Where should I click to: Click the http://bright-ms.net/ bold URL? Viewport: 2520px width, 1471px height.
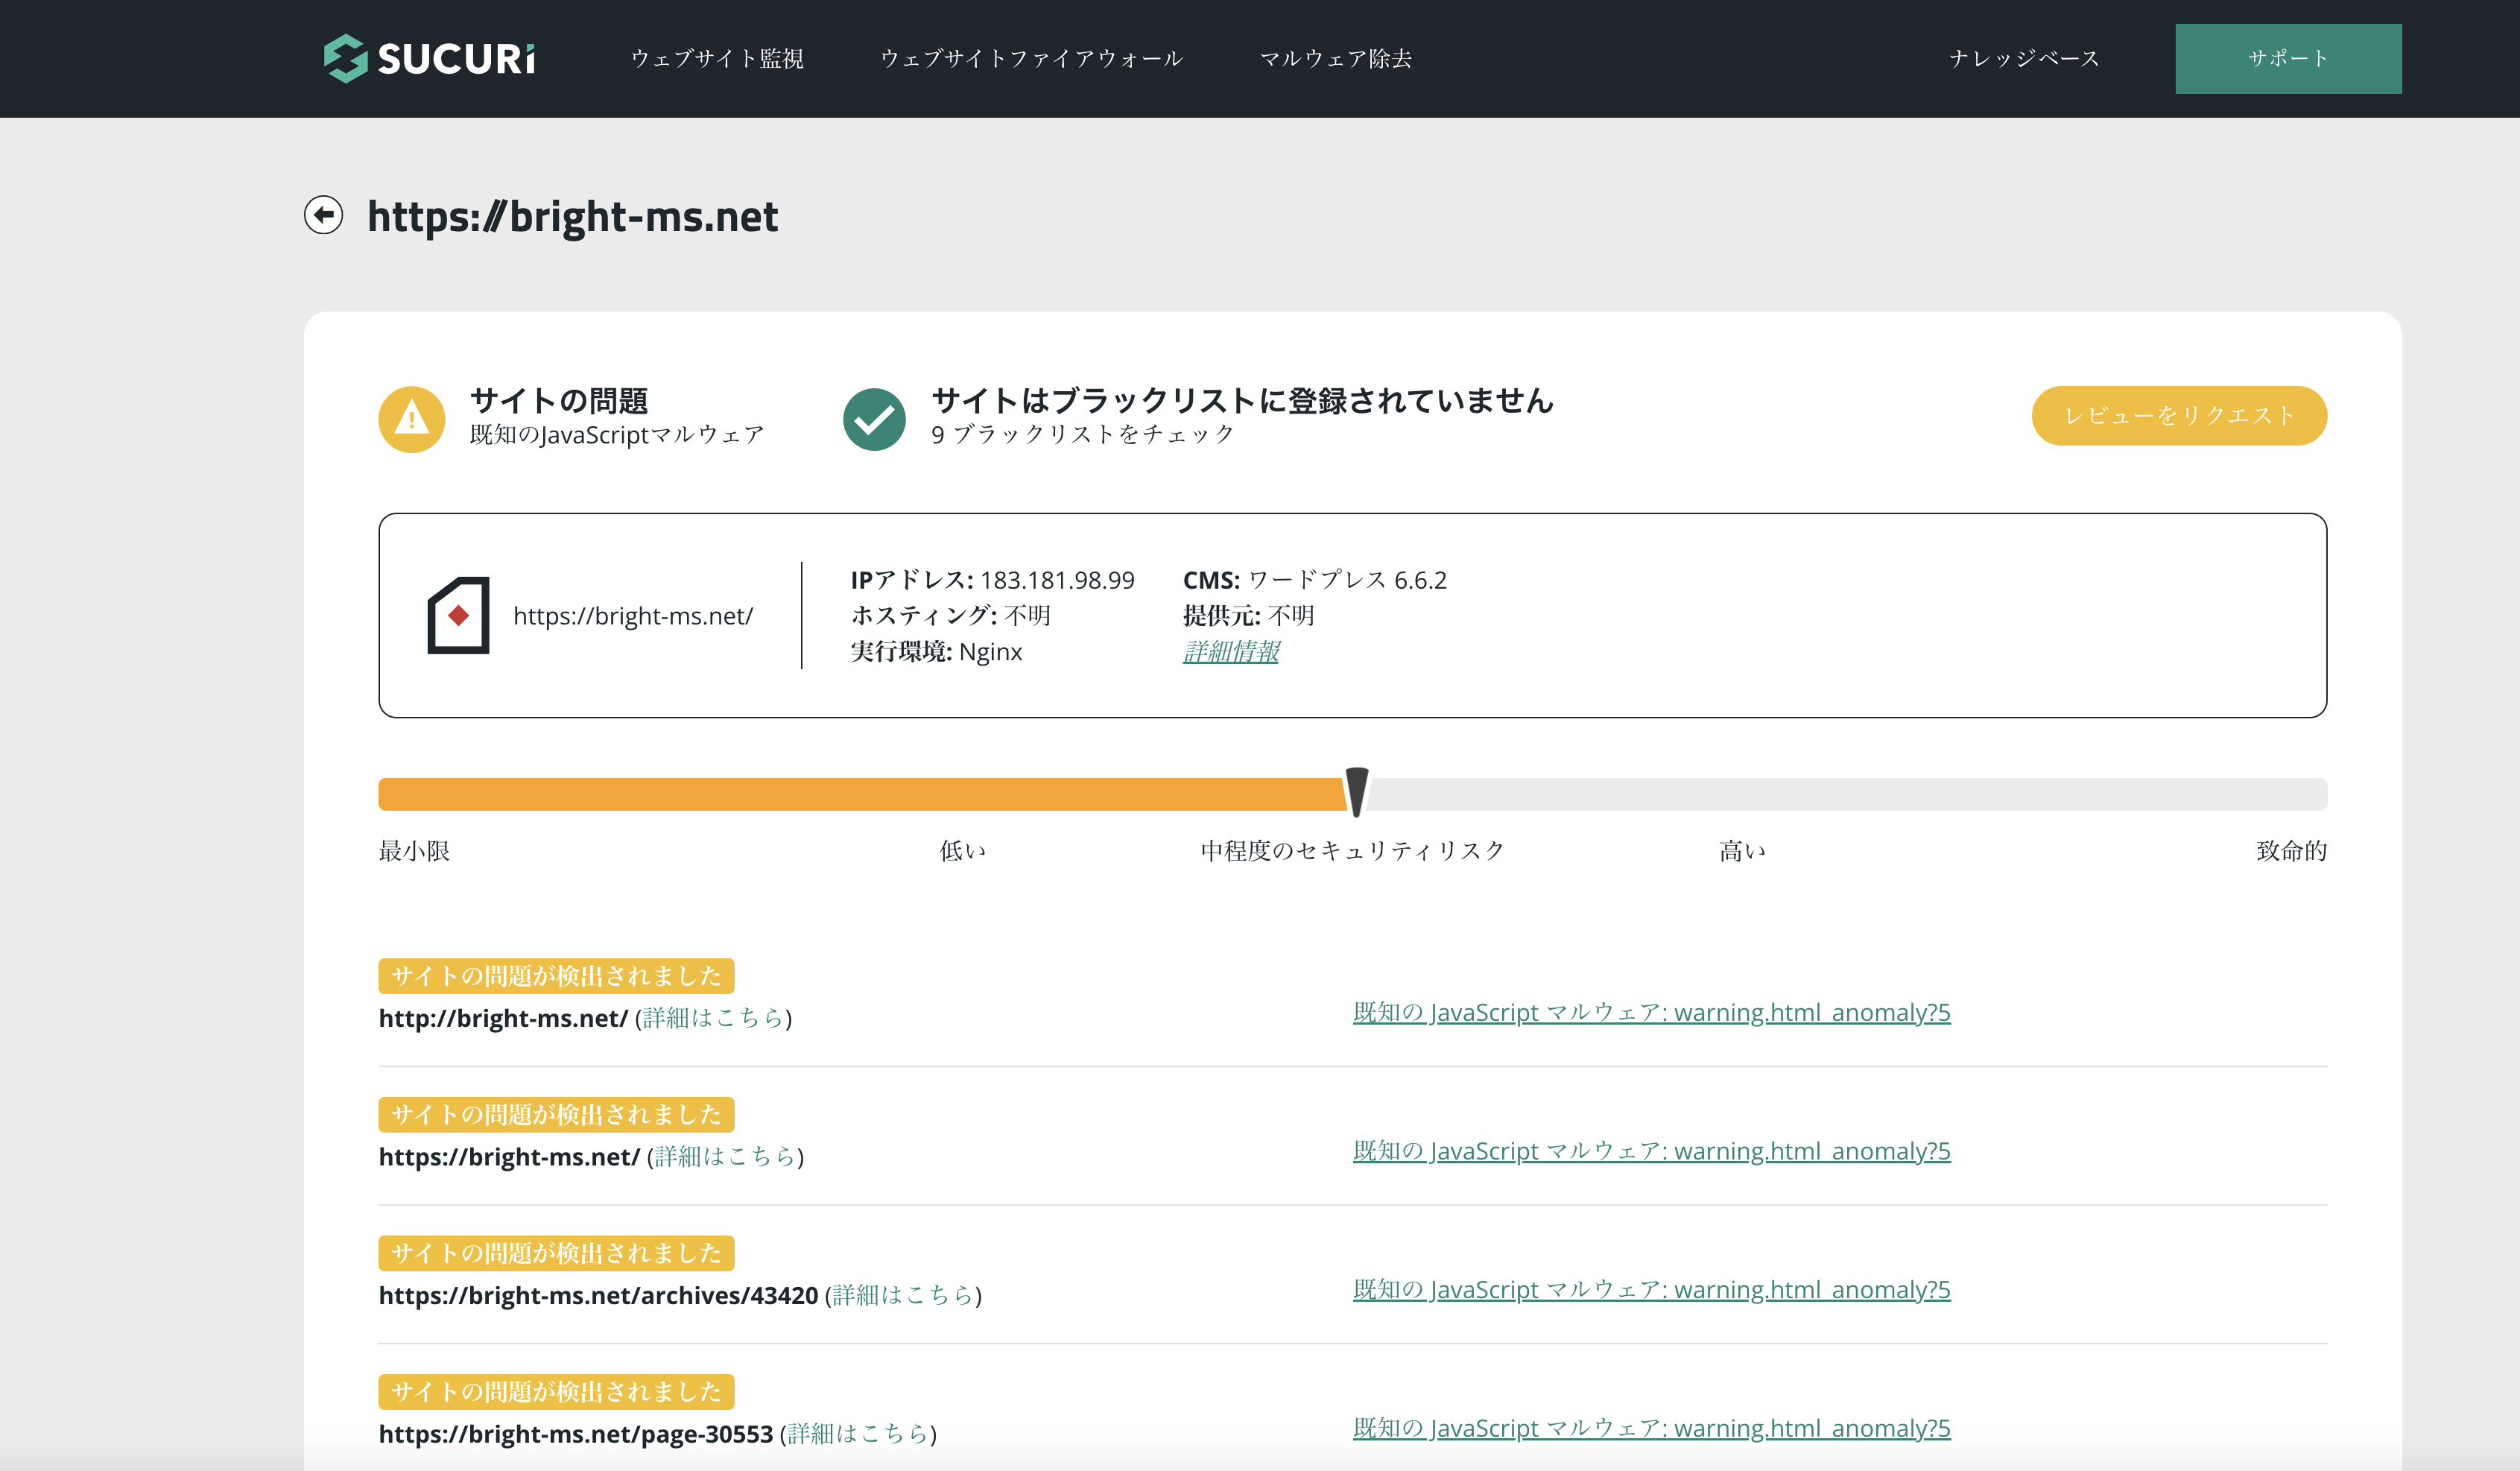503,1018
